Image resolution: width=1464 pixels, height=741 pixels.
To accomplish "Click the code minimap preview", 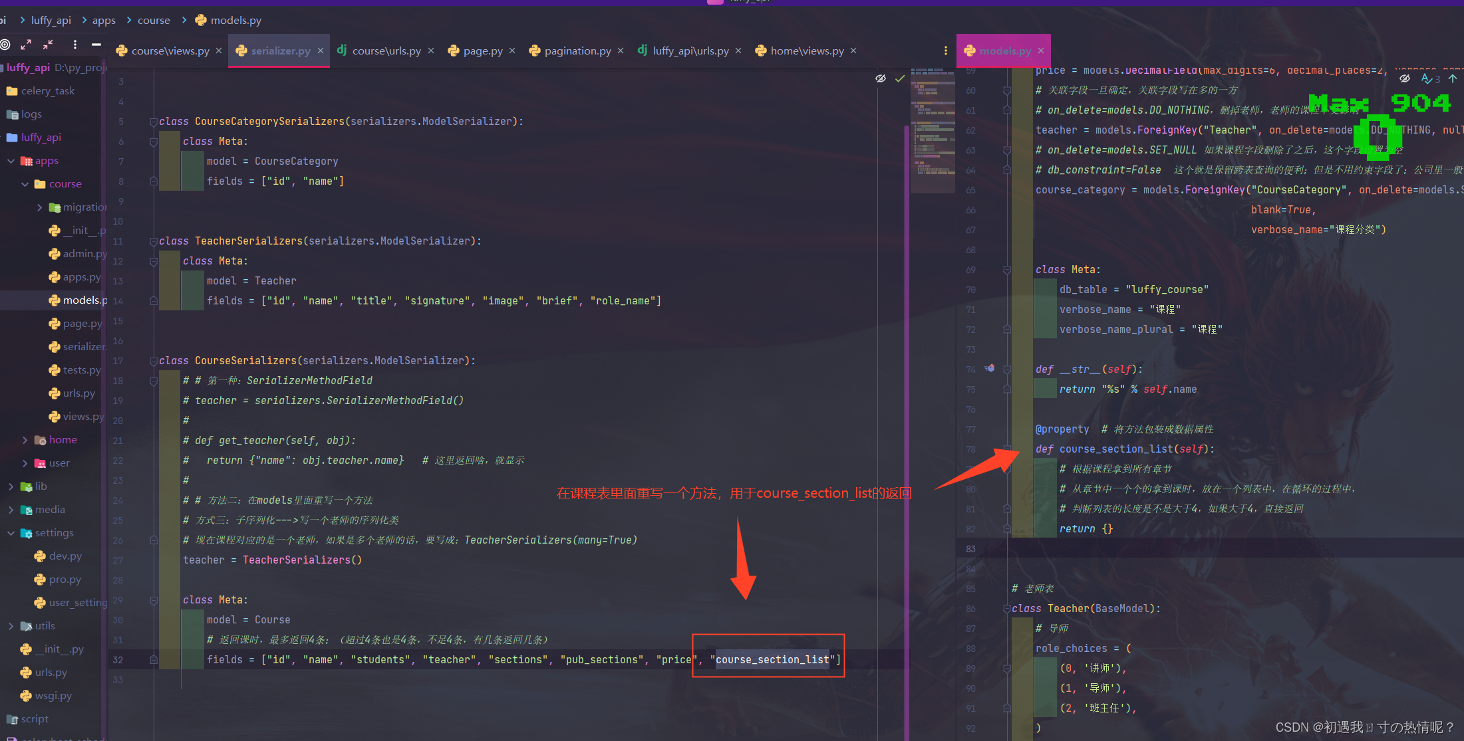I will tap(933, 130).
